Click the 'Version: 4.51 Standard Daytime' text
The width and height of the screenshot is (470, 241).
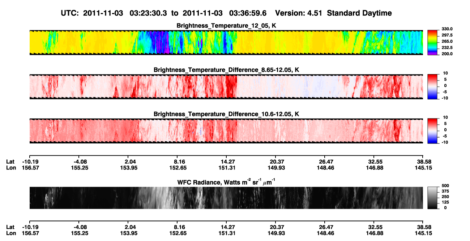pyautogui.click(x=333, y=13)
